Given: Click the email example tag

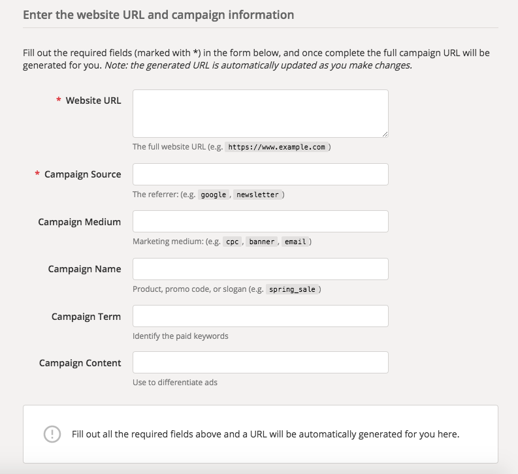Looking at the screenshot, I should [x=295, y=242].
